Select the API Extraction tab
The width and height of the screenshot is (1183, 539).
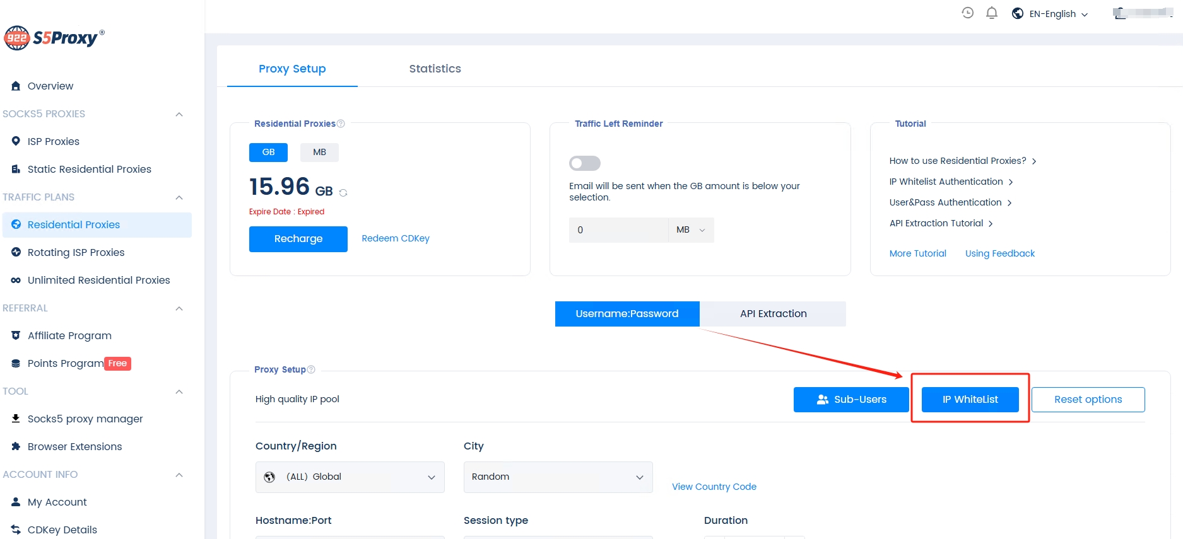point(773,313)
